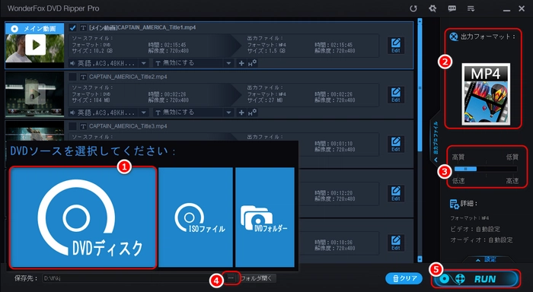
Task: Click the ビデオ:自動設定 detail text
Action: click(x=475, y=229)
